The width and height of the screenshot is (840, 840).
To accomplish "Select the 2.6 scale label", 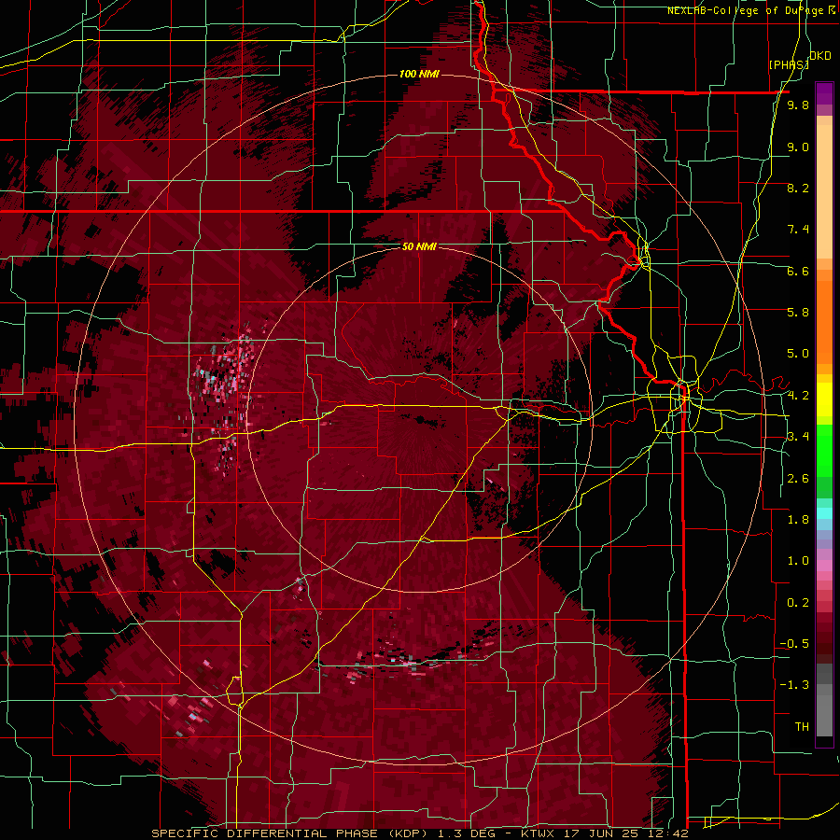I will click(x=798, y=479).
